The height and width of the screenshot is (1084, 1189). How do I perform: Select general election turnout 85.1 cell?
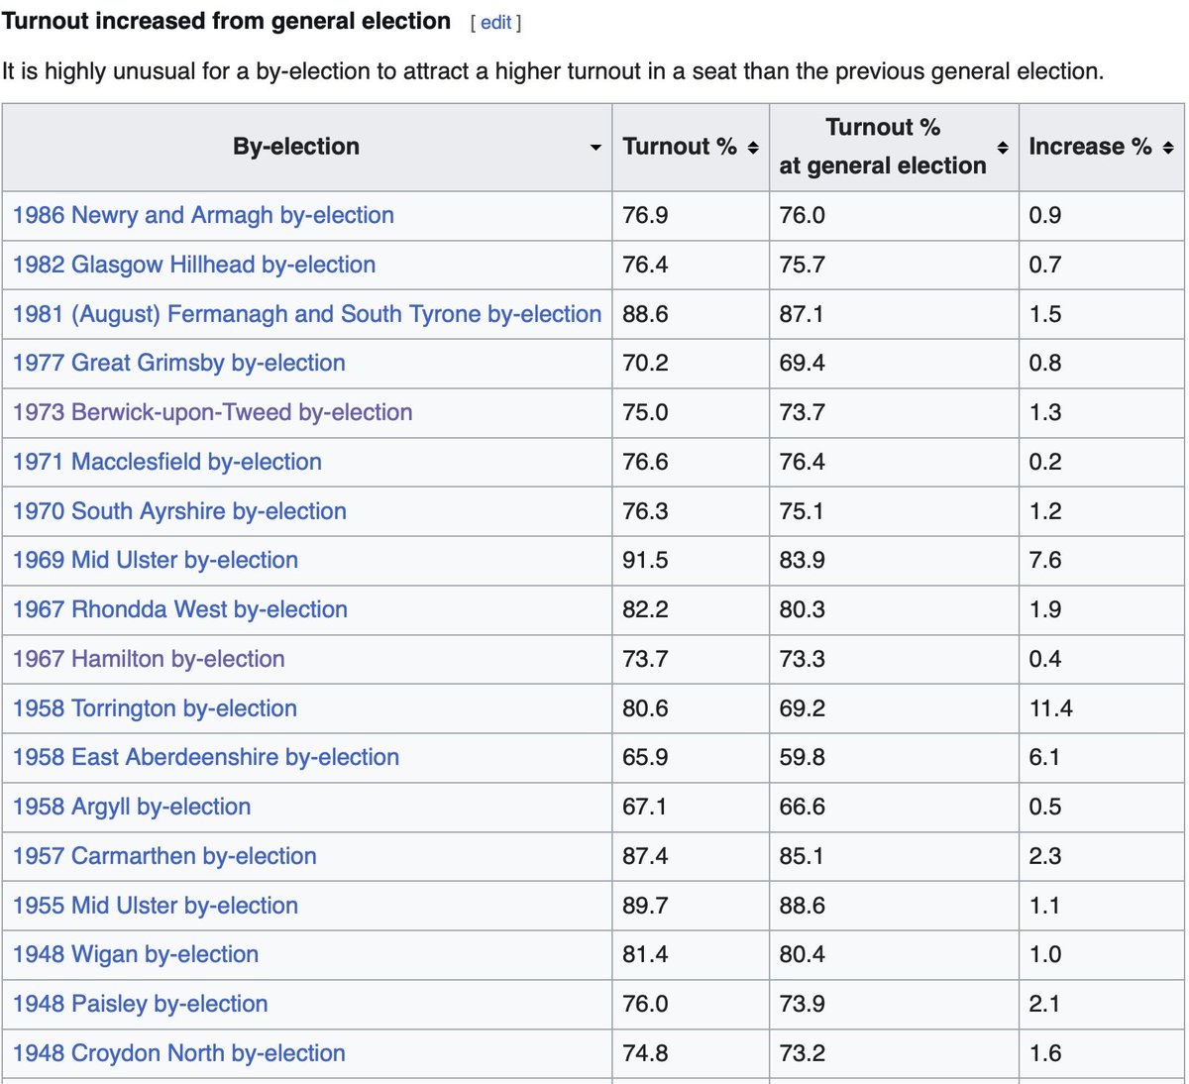coord(803,856)
